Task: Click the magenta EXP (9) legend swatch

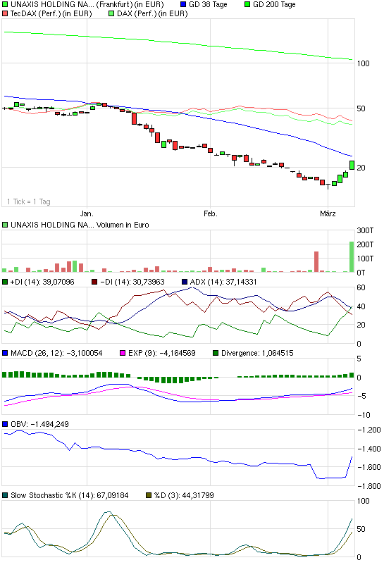Action: point(123,353)
